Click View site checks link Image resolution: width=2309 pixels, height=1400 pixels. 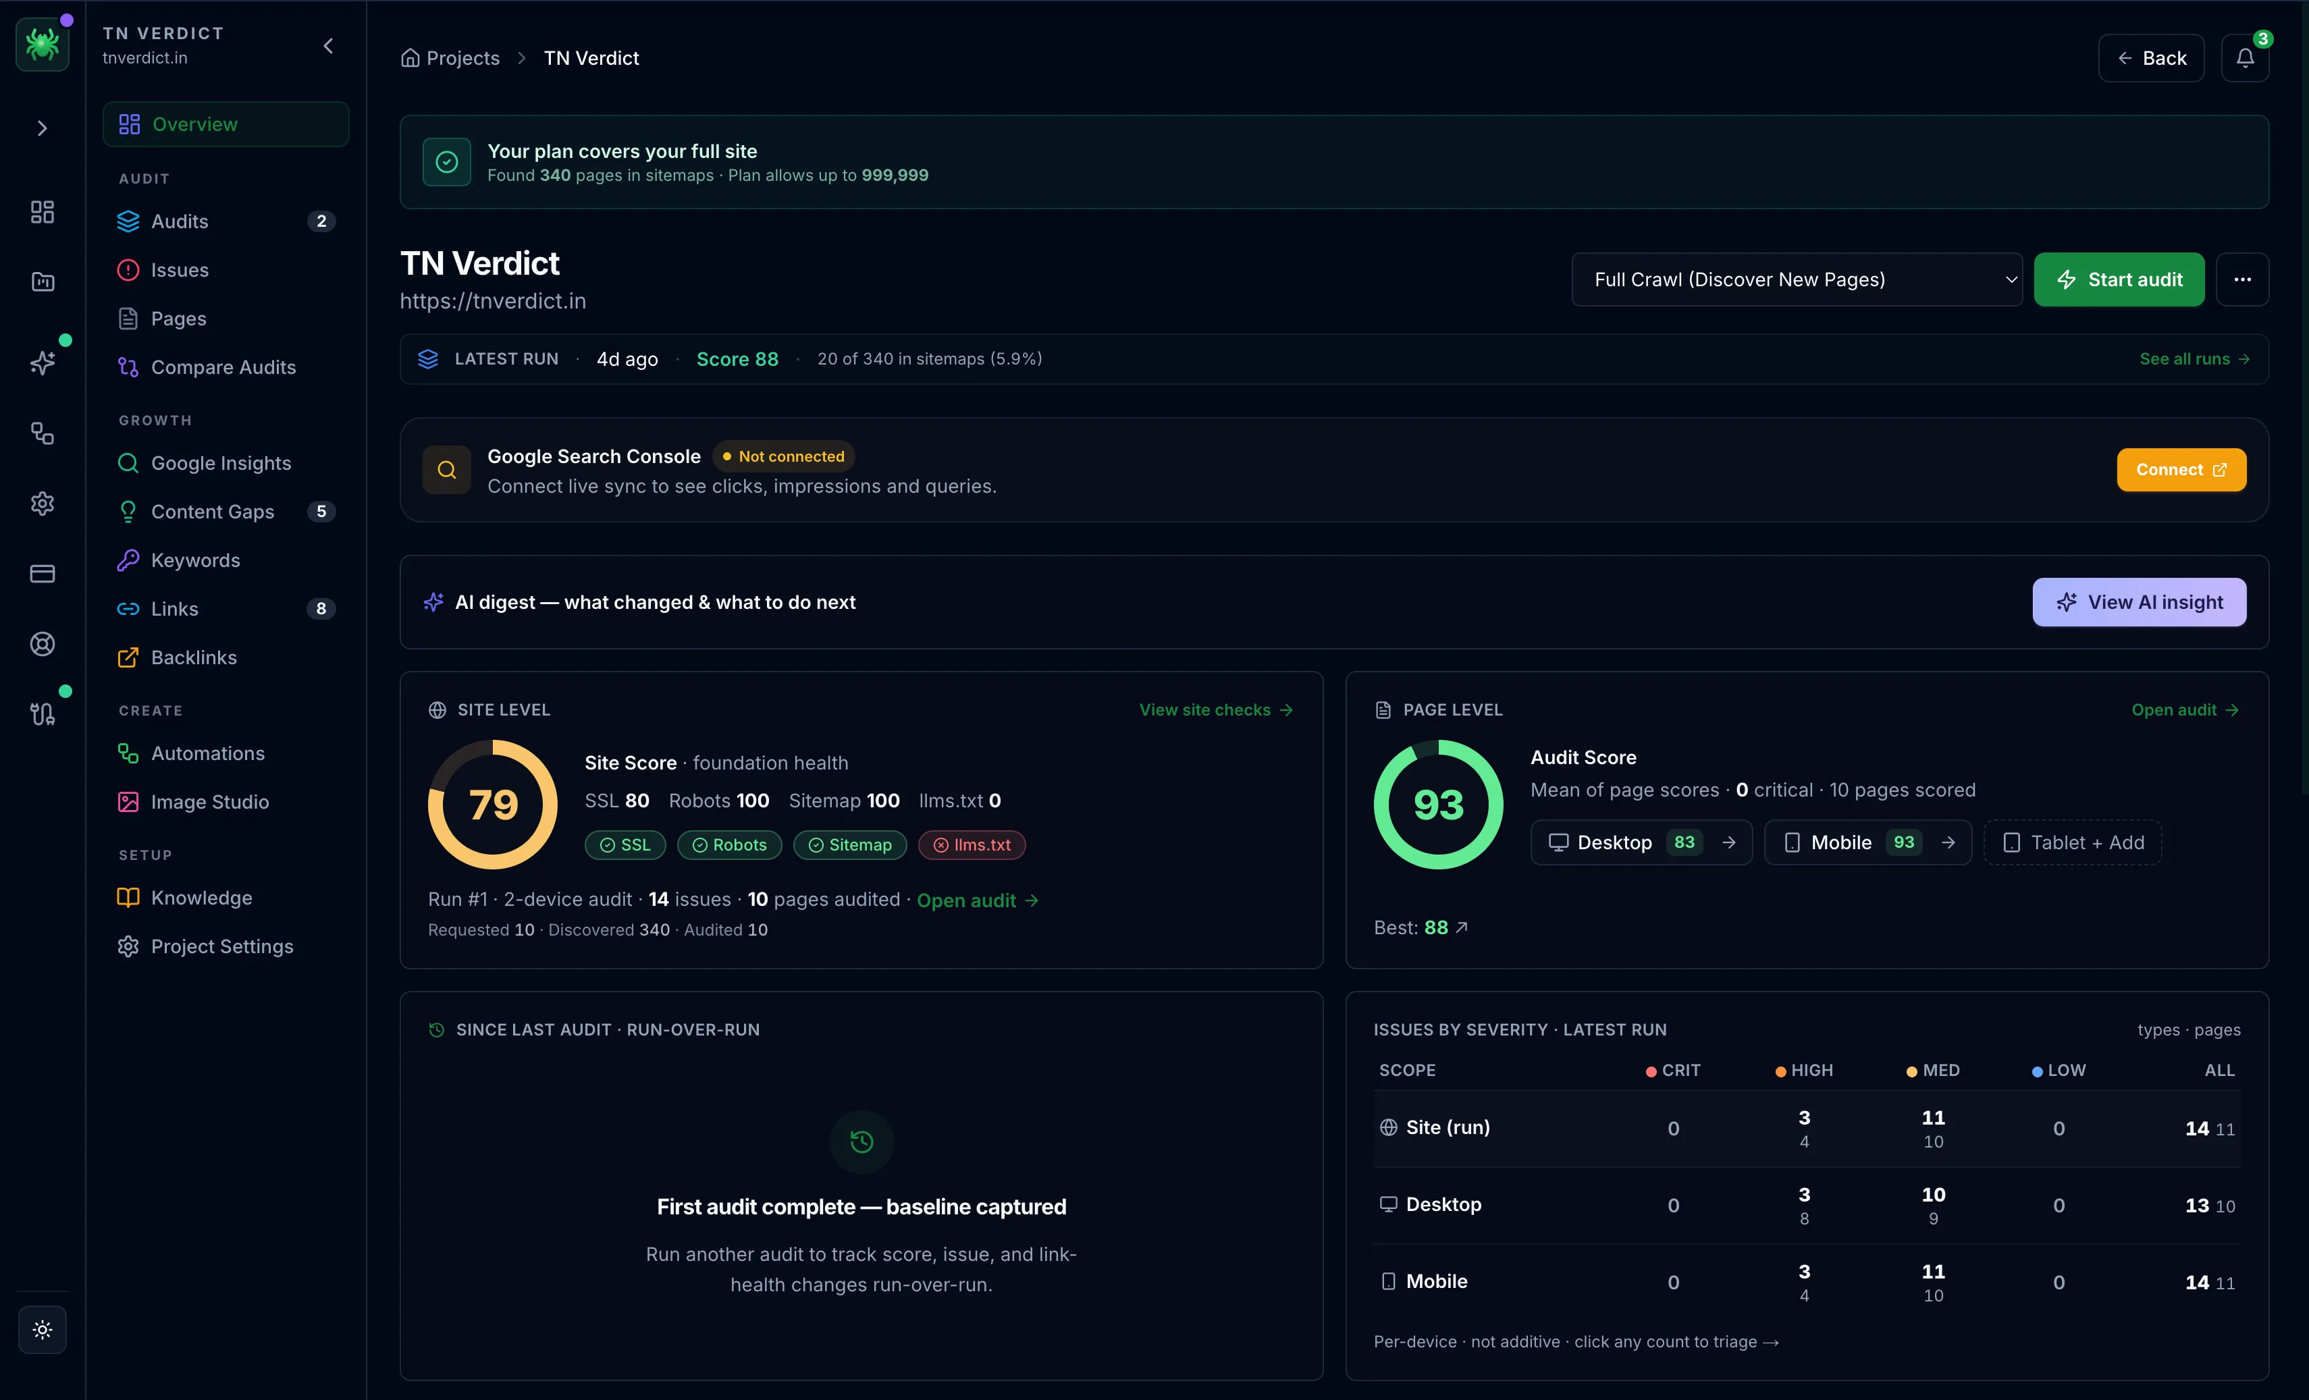[x=1217, y=709]
